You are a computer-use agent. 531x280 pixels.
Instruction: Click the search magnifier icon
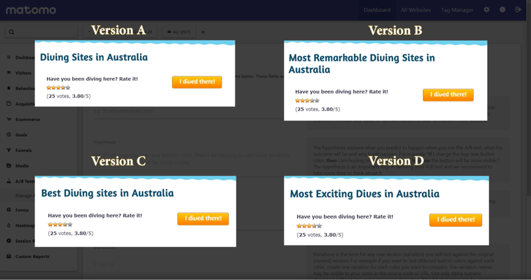point(11,32)
